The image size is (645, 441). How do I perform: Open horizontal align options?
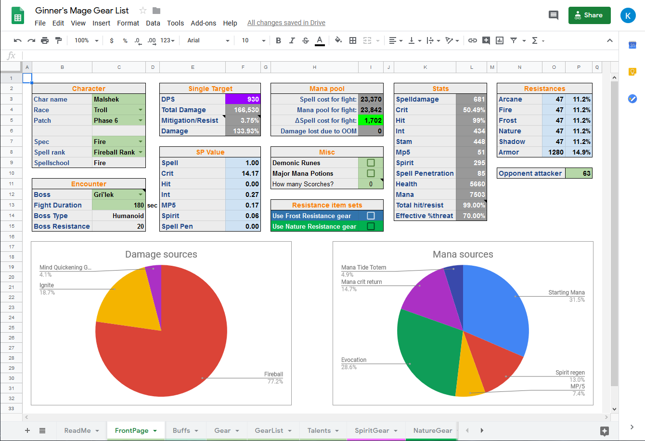tap(396, 40)
